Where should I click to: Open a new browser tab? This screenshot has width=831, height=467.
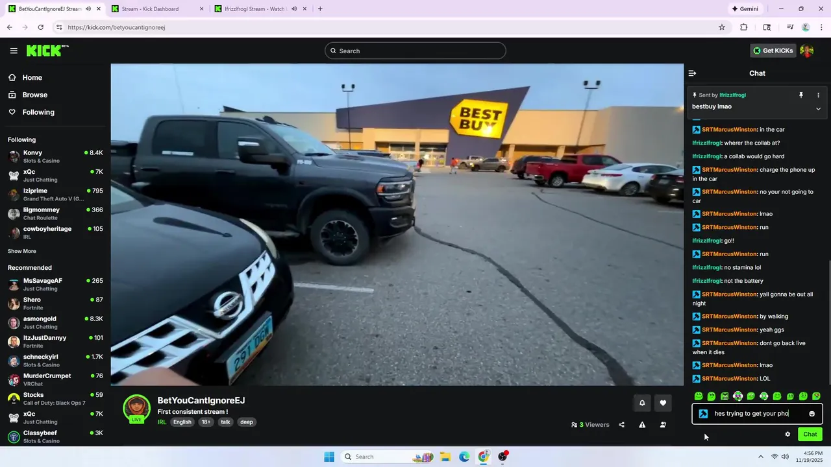320,9
